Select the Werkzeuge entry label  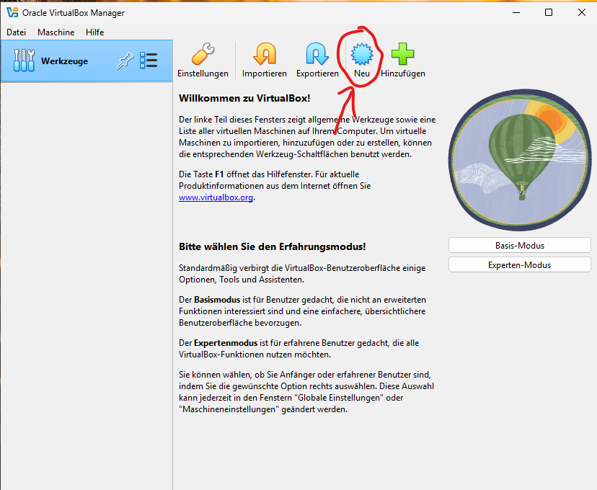click(x=64, y=61)
